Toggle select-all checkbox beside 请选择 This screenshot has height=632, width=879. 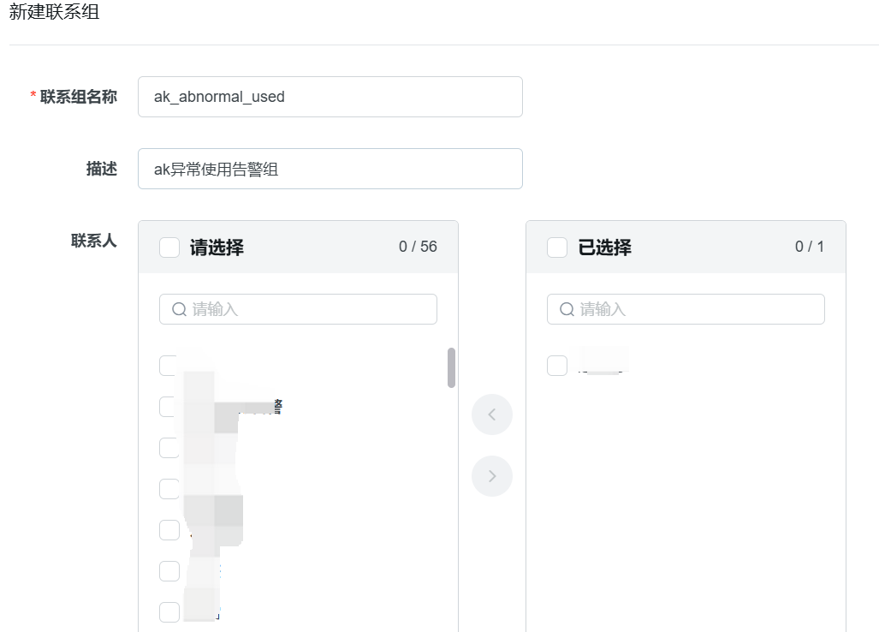pyautogui.click(x=169, y=247)
